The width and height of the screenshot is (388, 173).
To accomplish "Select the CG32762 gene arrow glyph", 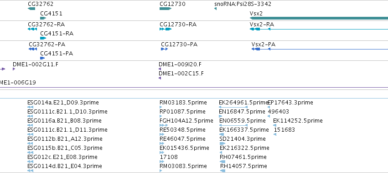I will pos(31,9).
